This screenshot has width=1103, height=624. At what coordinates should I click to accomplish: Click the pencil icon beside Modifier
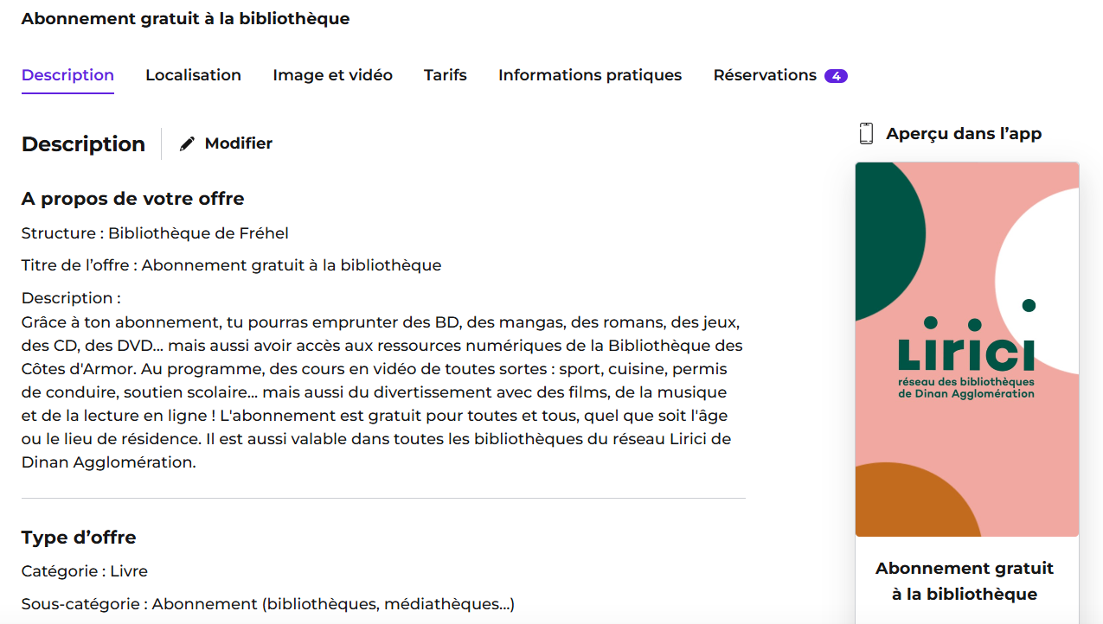point(187,143)
